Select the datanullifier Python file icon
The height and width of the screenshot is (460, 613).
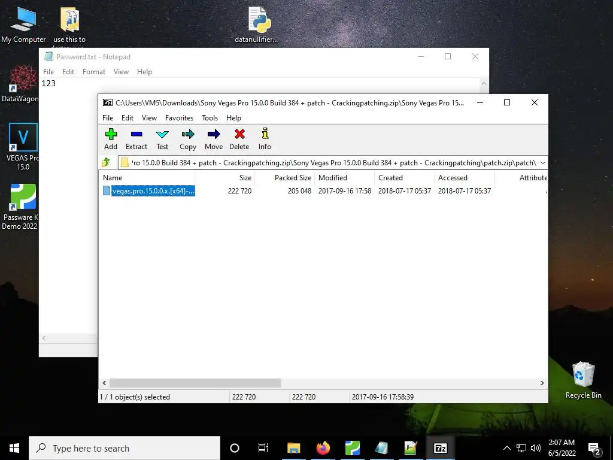coord(256,24)
